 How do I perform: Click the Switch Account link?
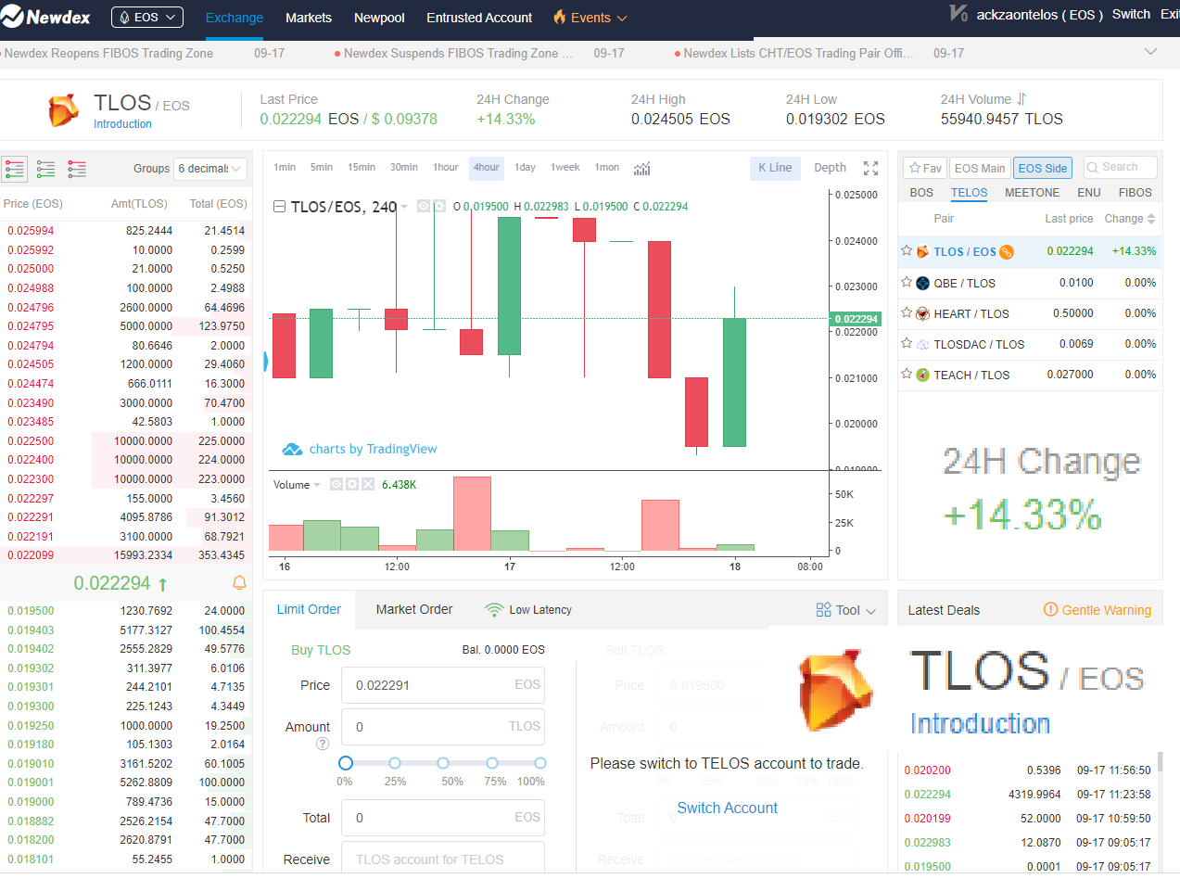point(728,808)
